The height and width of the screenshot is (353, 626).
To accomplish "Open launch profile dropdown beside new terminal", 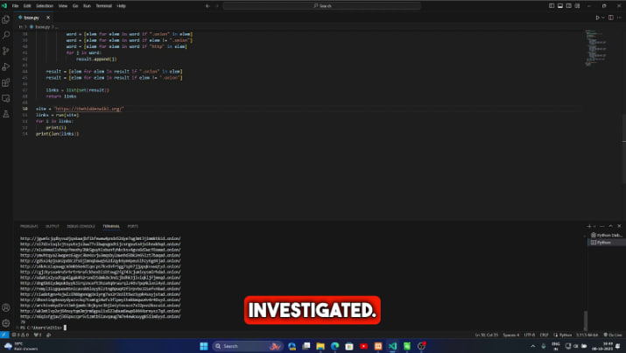I will click(594, 226).
